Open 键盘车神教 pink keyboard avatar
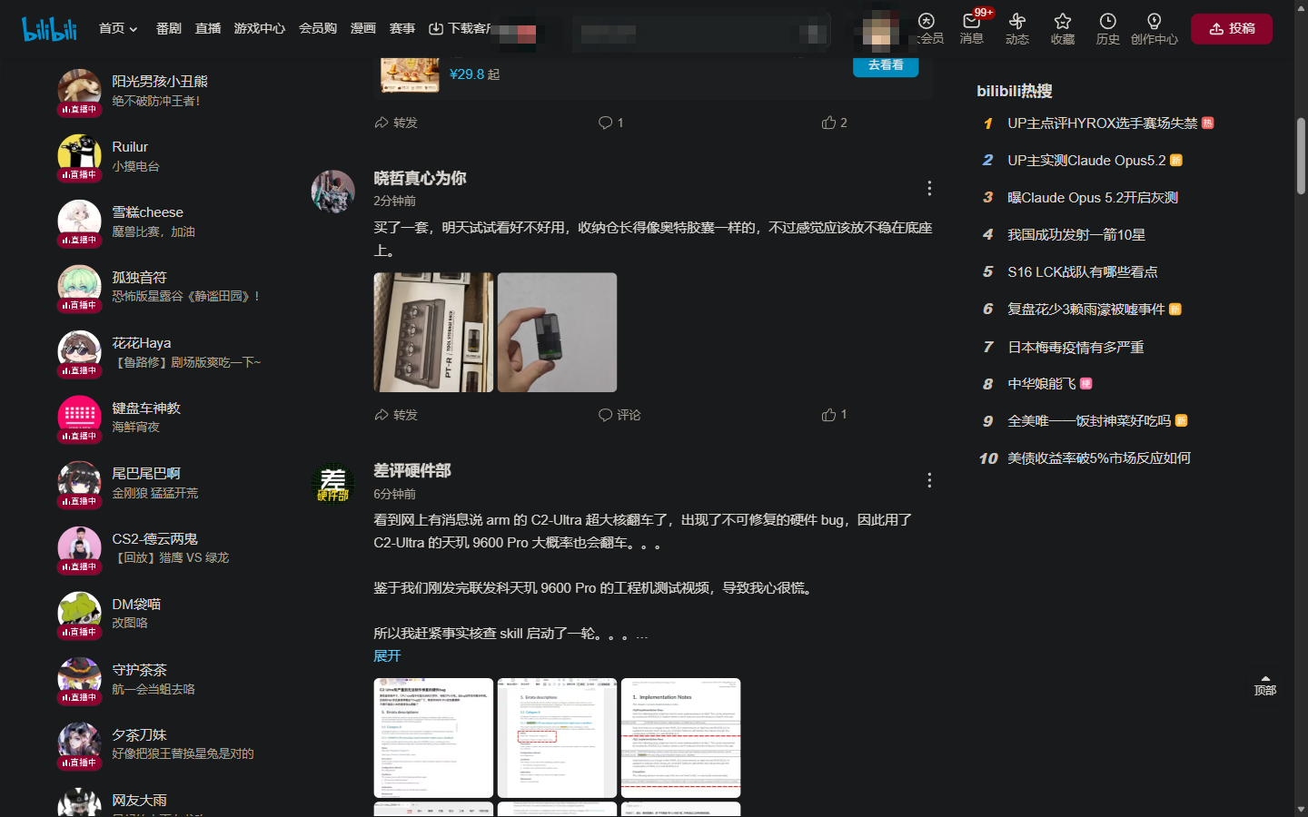 [79, 418]
